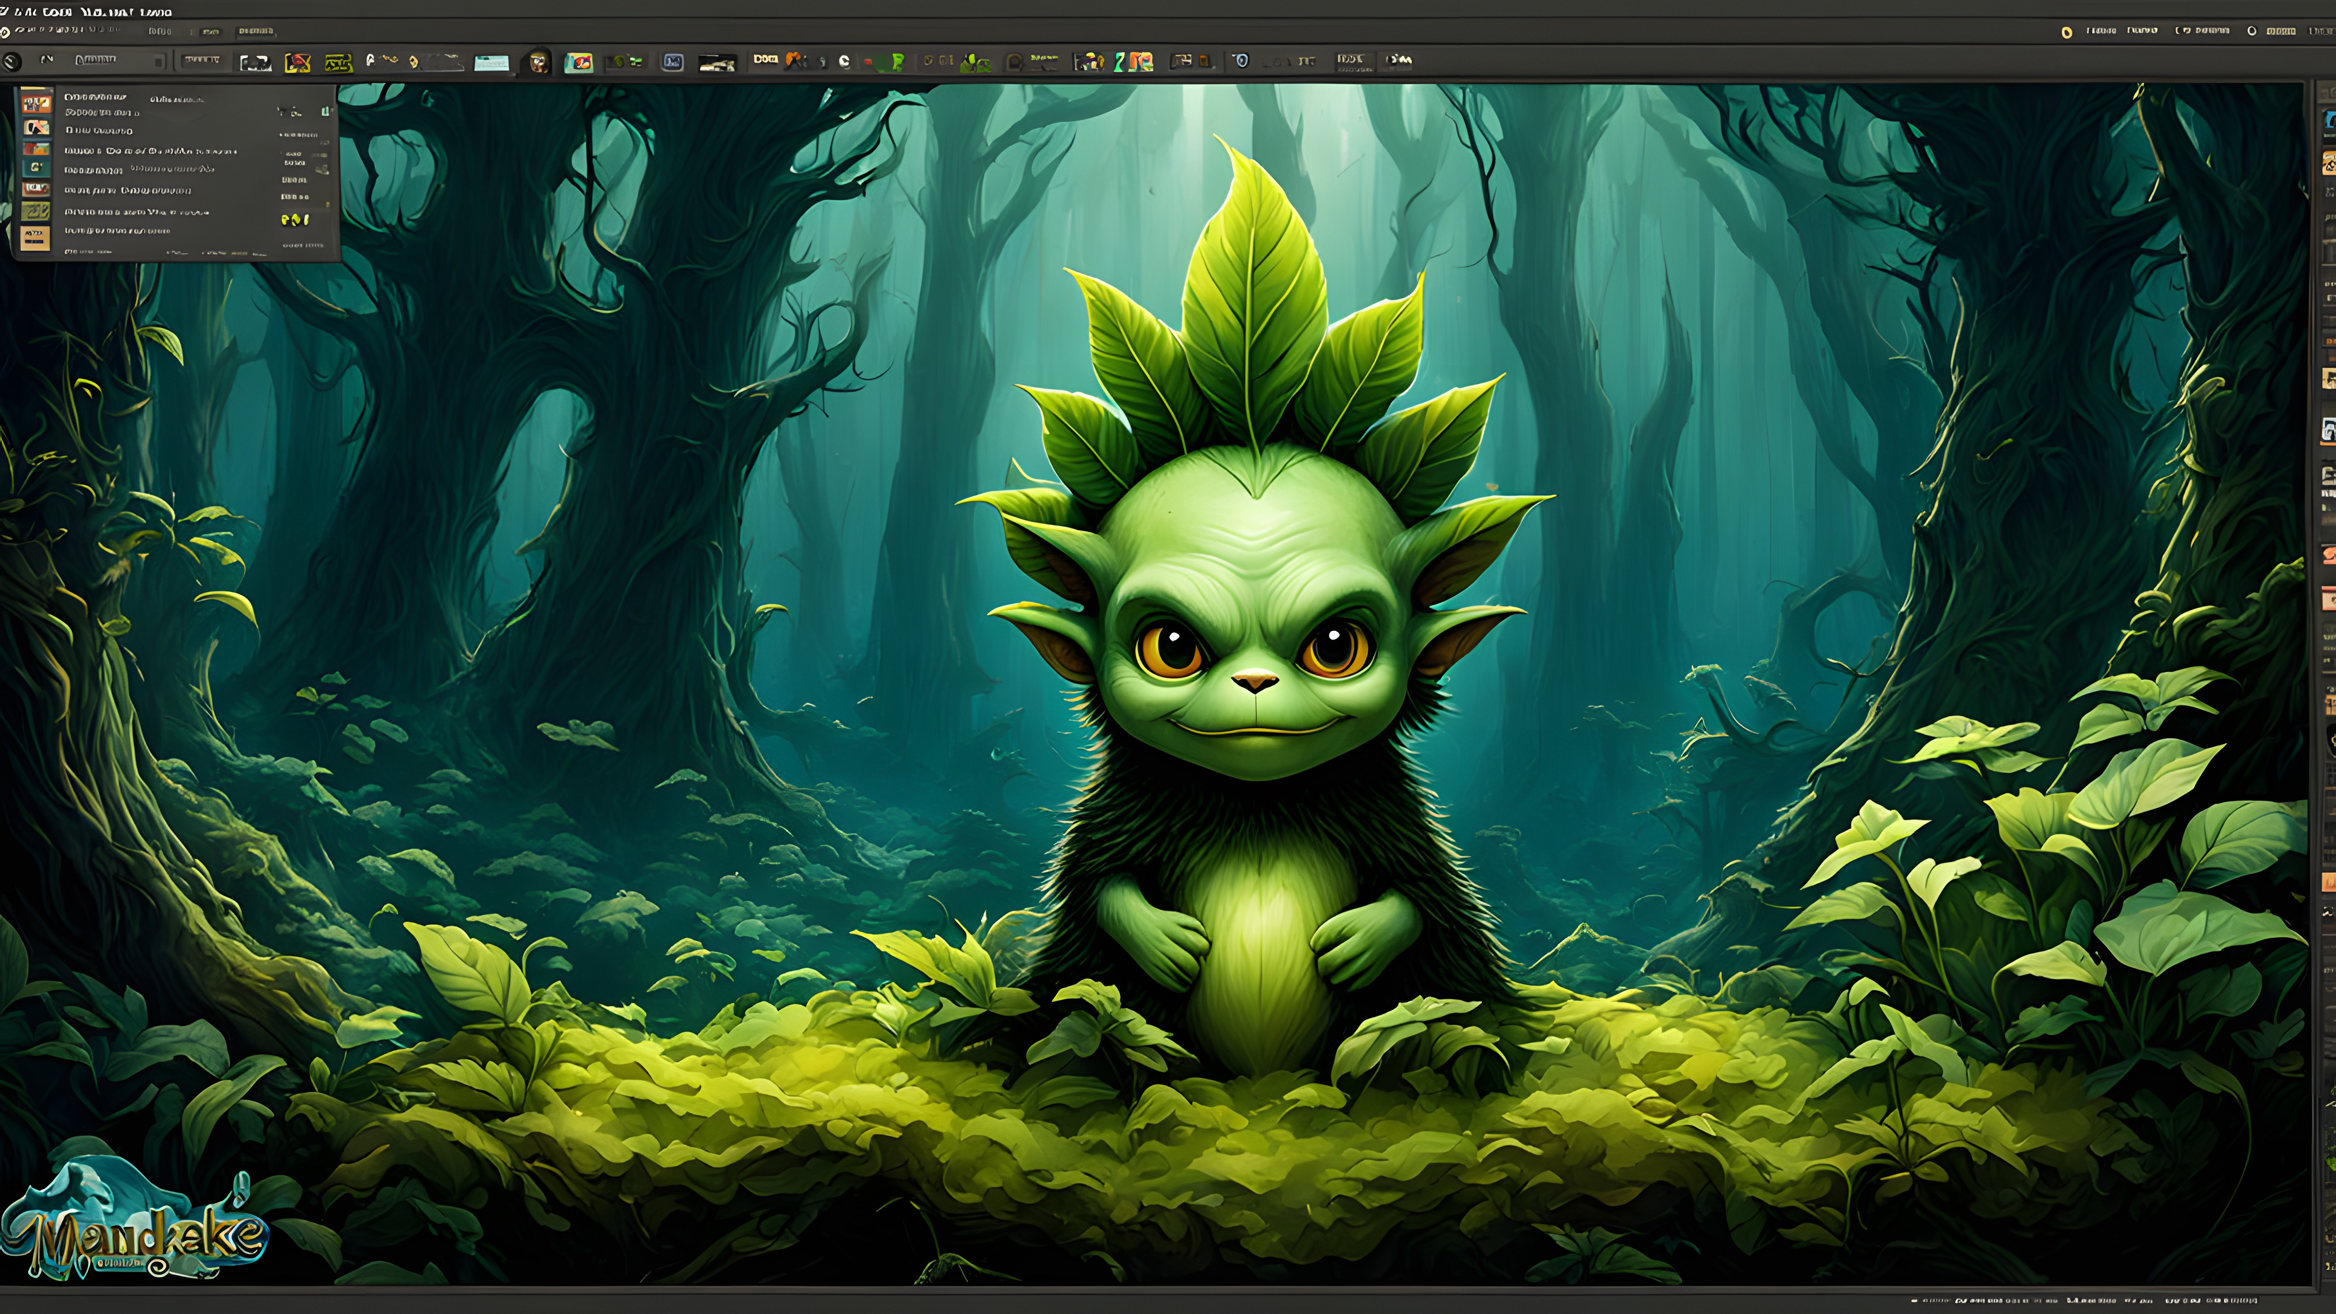This screenshot has width=2336, height=1314.
Task: Choose the white letter A tool icon
Action: coord(371,60)
